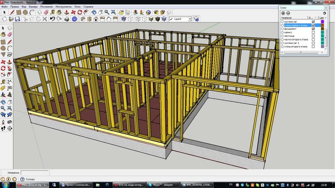Click the Undo arrow icon

click(52, 19)
